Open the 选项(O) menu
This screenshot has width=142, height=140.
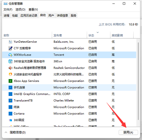pyautogui.click(x=20, y=9)
